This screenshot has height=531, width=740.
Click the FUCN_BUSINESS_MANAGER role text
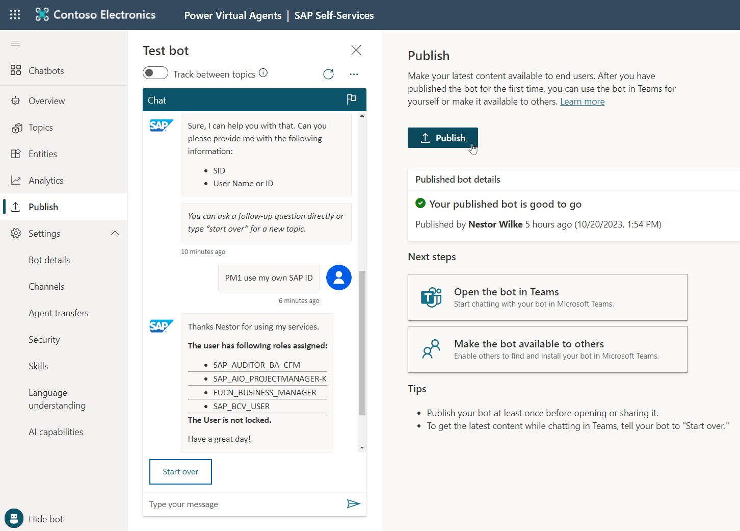coord(265,392)
